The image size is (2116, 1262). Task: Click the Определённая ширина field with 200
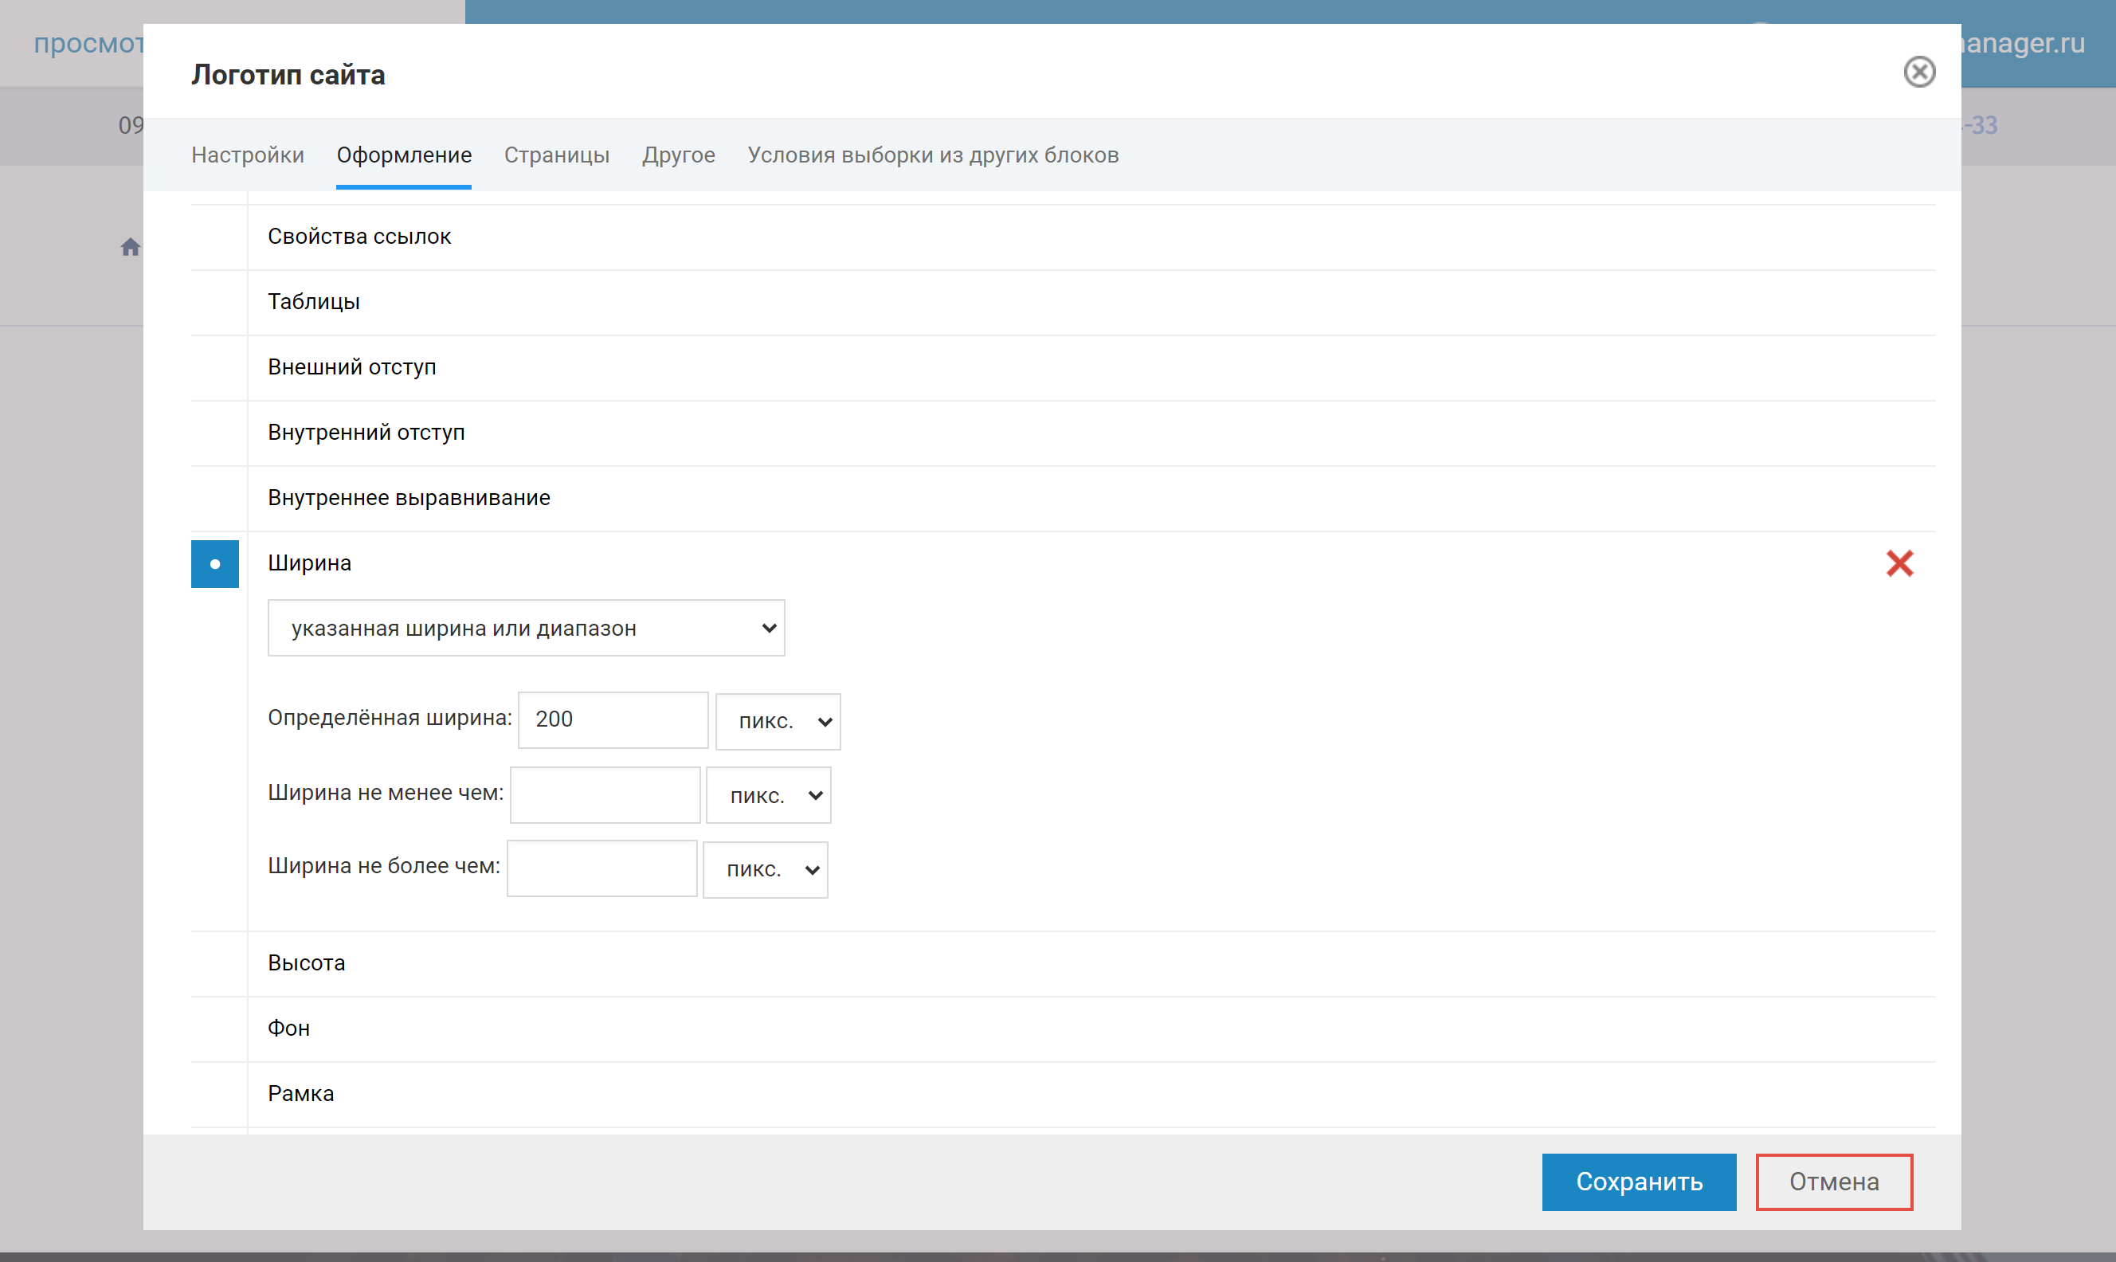coord(612,719)
